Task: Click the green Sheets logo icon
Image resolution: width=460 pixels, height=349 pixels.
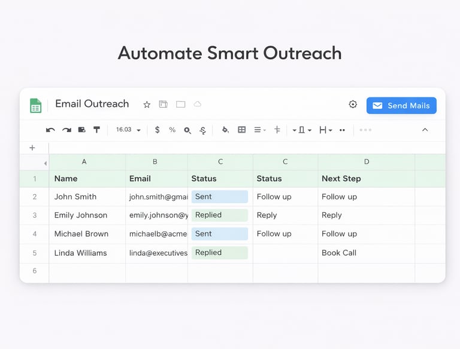Action: (36, 105)
